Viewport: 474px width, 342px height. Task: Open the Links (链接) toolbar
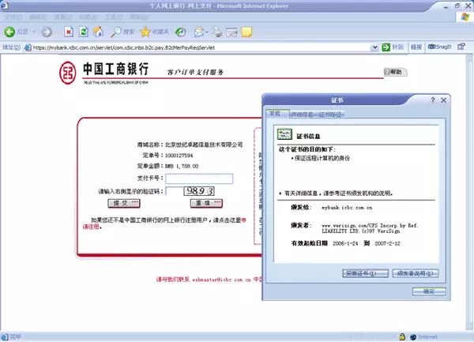coord(416,47)
